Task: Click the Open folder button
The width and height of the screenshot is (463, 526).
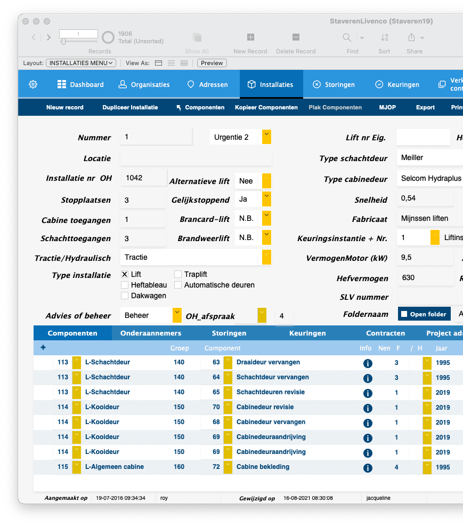Action: pyautogui.click(x=424, y=314)
